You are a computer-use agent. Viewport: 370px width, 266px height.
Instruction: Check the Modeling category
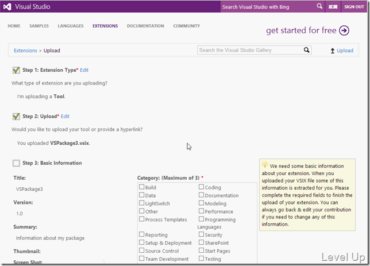[201, 203]
